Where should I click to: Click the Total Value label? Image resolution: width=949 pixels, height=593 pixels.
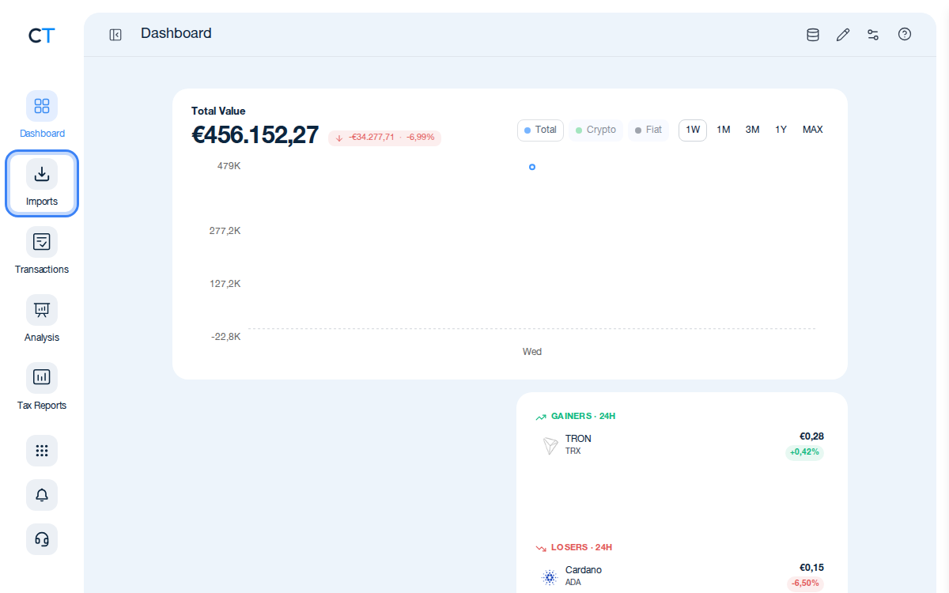tap(218, 111)
